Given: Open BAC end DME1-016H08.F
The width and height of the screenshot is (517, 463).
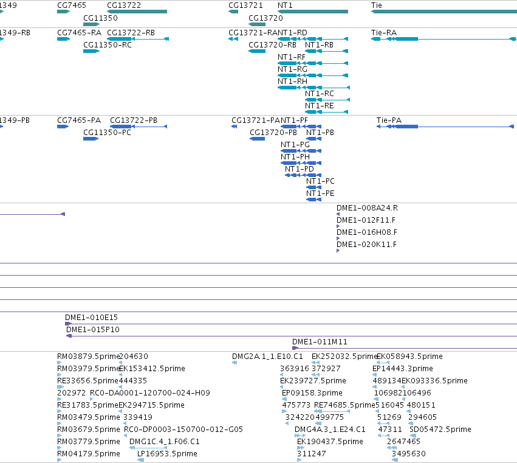Looking at the screenshot, I should tap(367, 232).
